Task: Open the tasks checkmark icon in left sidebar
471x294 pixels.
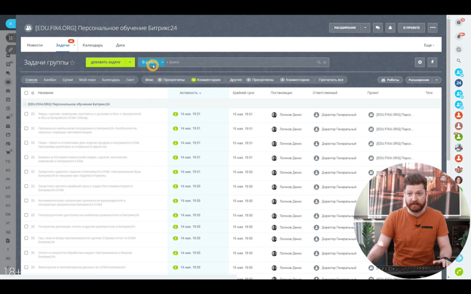Action: (x=8, y=64)
